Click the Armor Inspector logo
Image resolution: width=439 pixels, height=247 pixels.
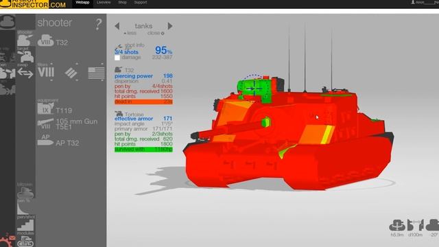tap(33, 4)
